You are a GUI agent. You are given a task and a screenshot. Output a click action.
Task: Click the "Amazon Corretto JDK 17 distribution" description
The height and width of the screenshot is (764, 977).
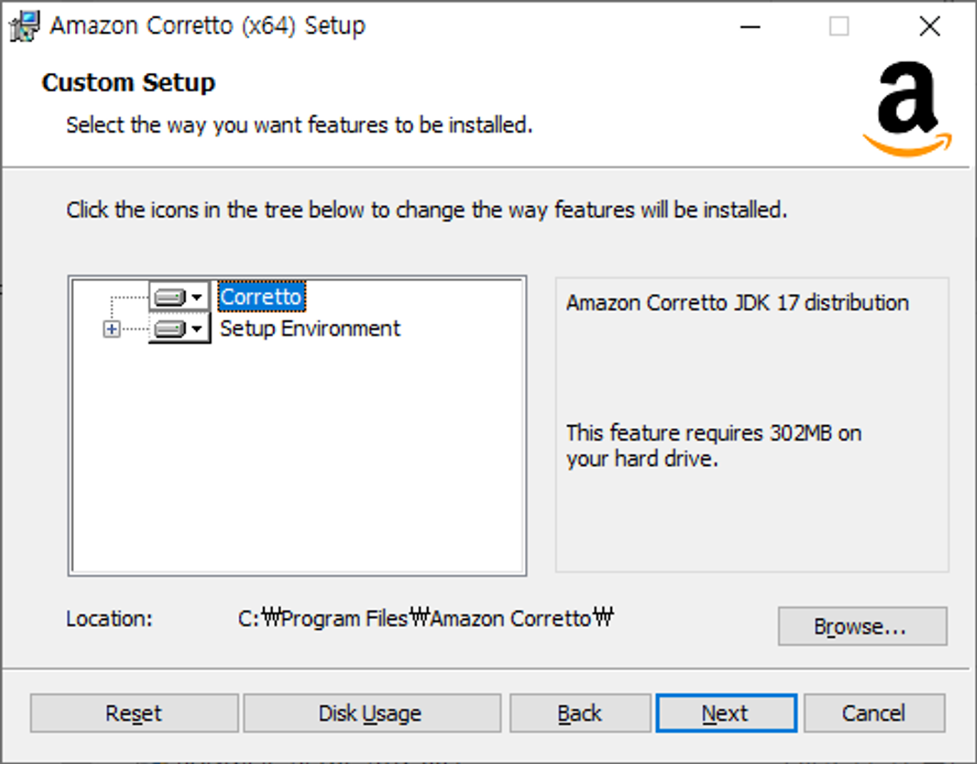737,302
